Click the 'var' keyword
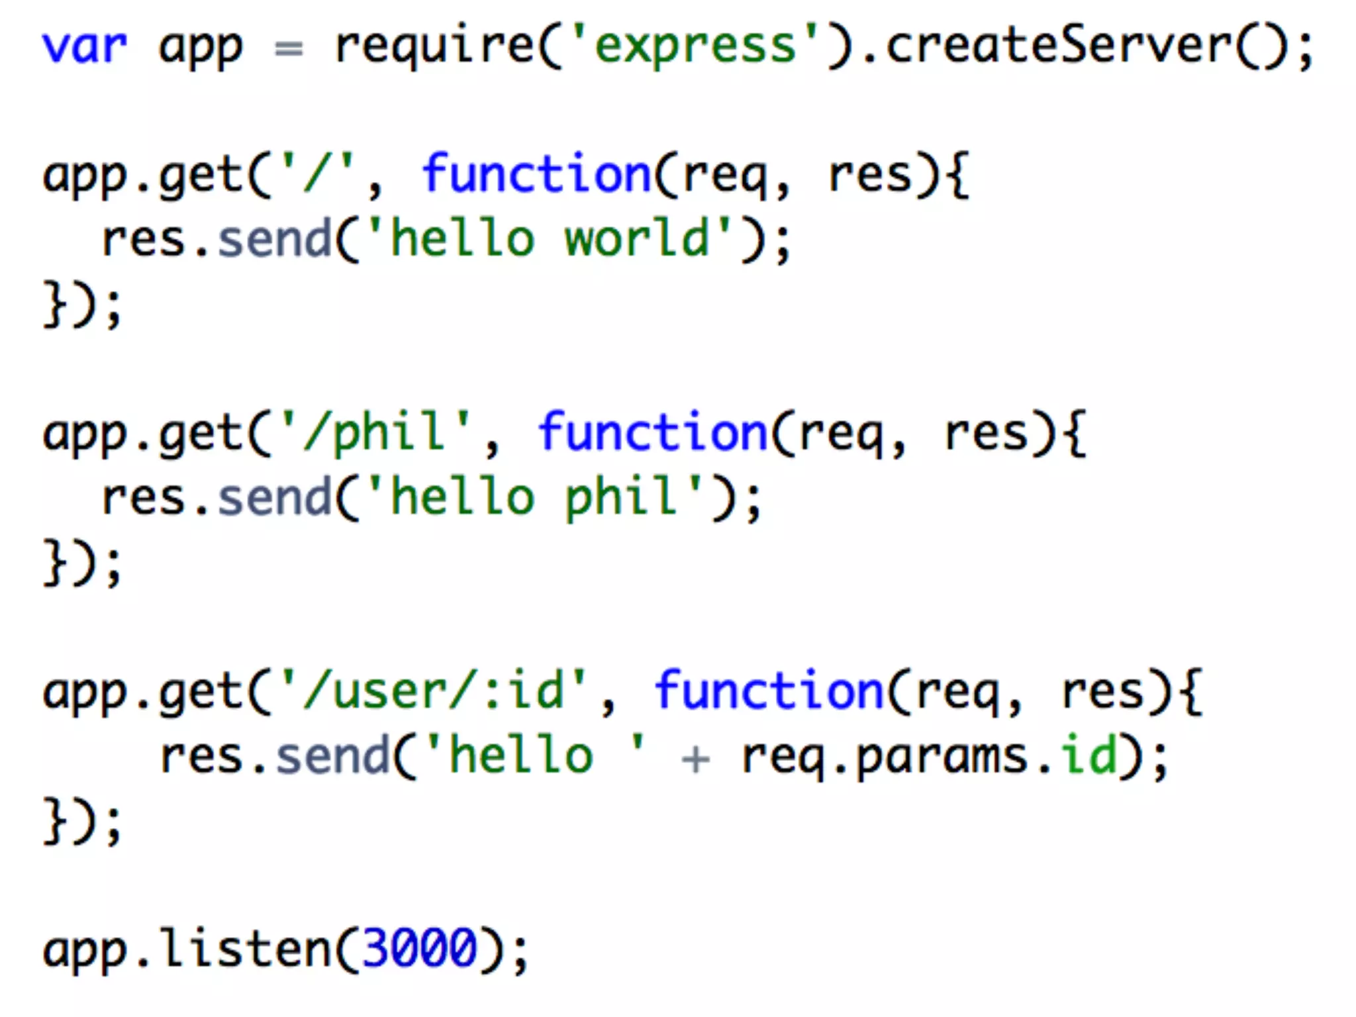 (x=84, y=48)
